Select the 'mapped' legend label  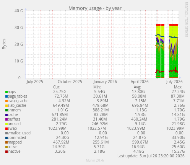pyautogui.click(x=15, y=142)
